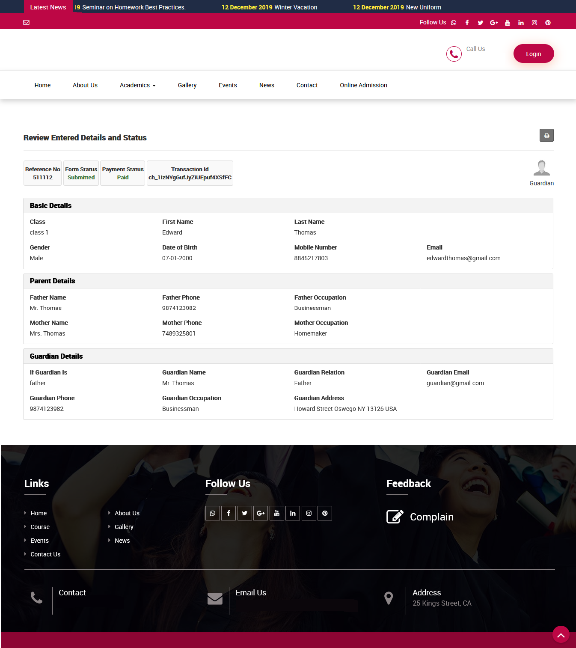Viewport: 576px width, 648px height.
Task: Click the WhatsApp icon in the Follow Us footer
Action: (212, 513)
